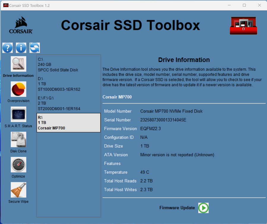Click the red toolbox logo
The image size is (267, 224).
[244, 26]
